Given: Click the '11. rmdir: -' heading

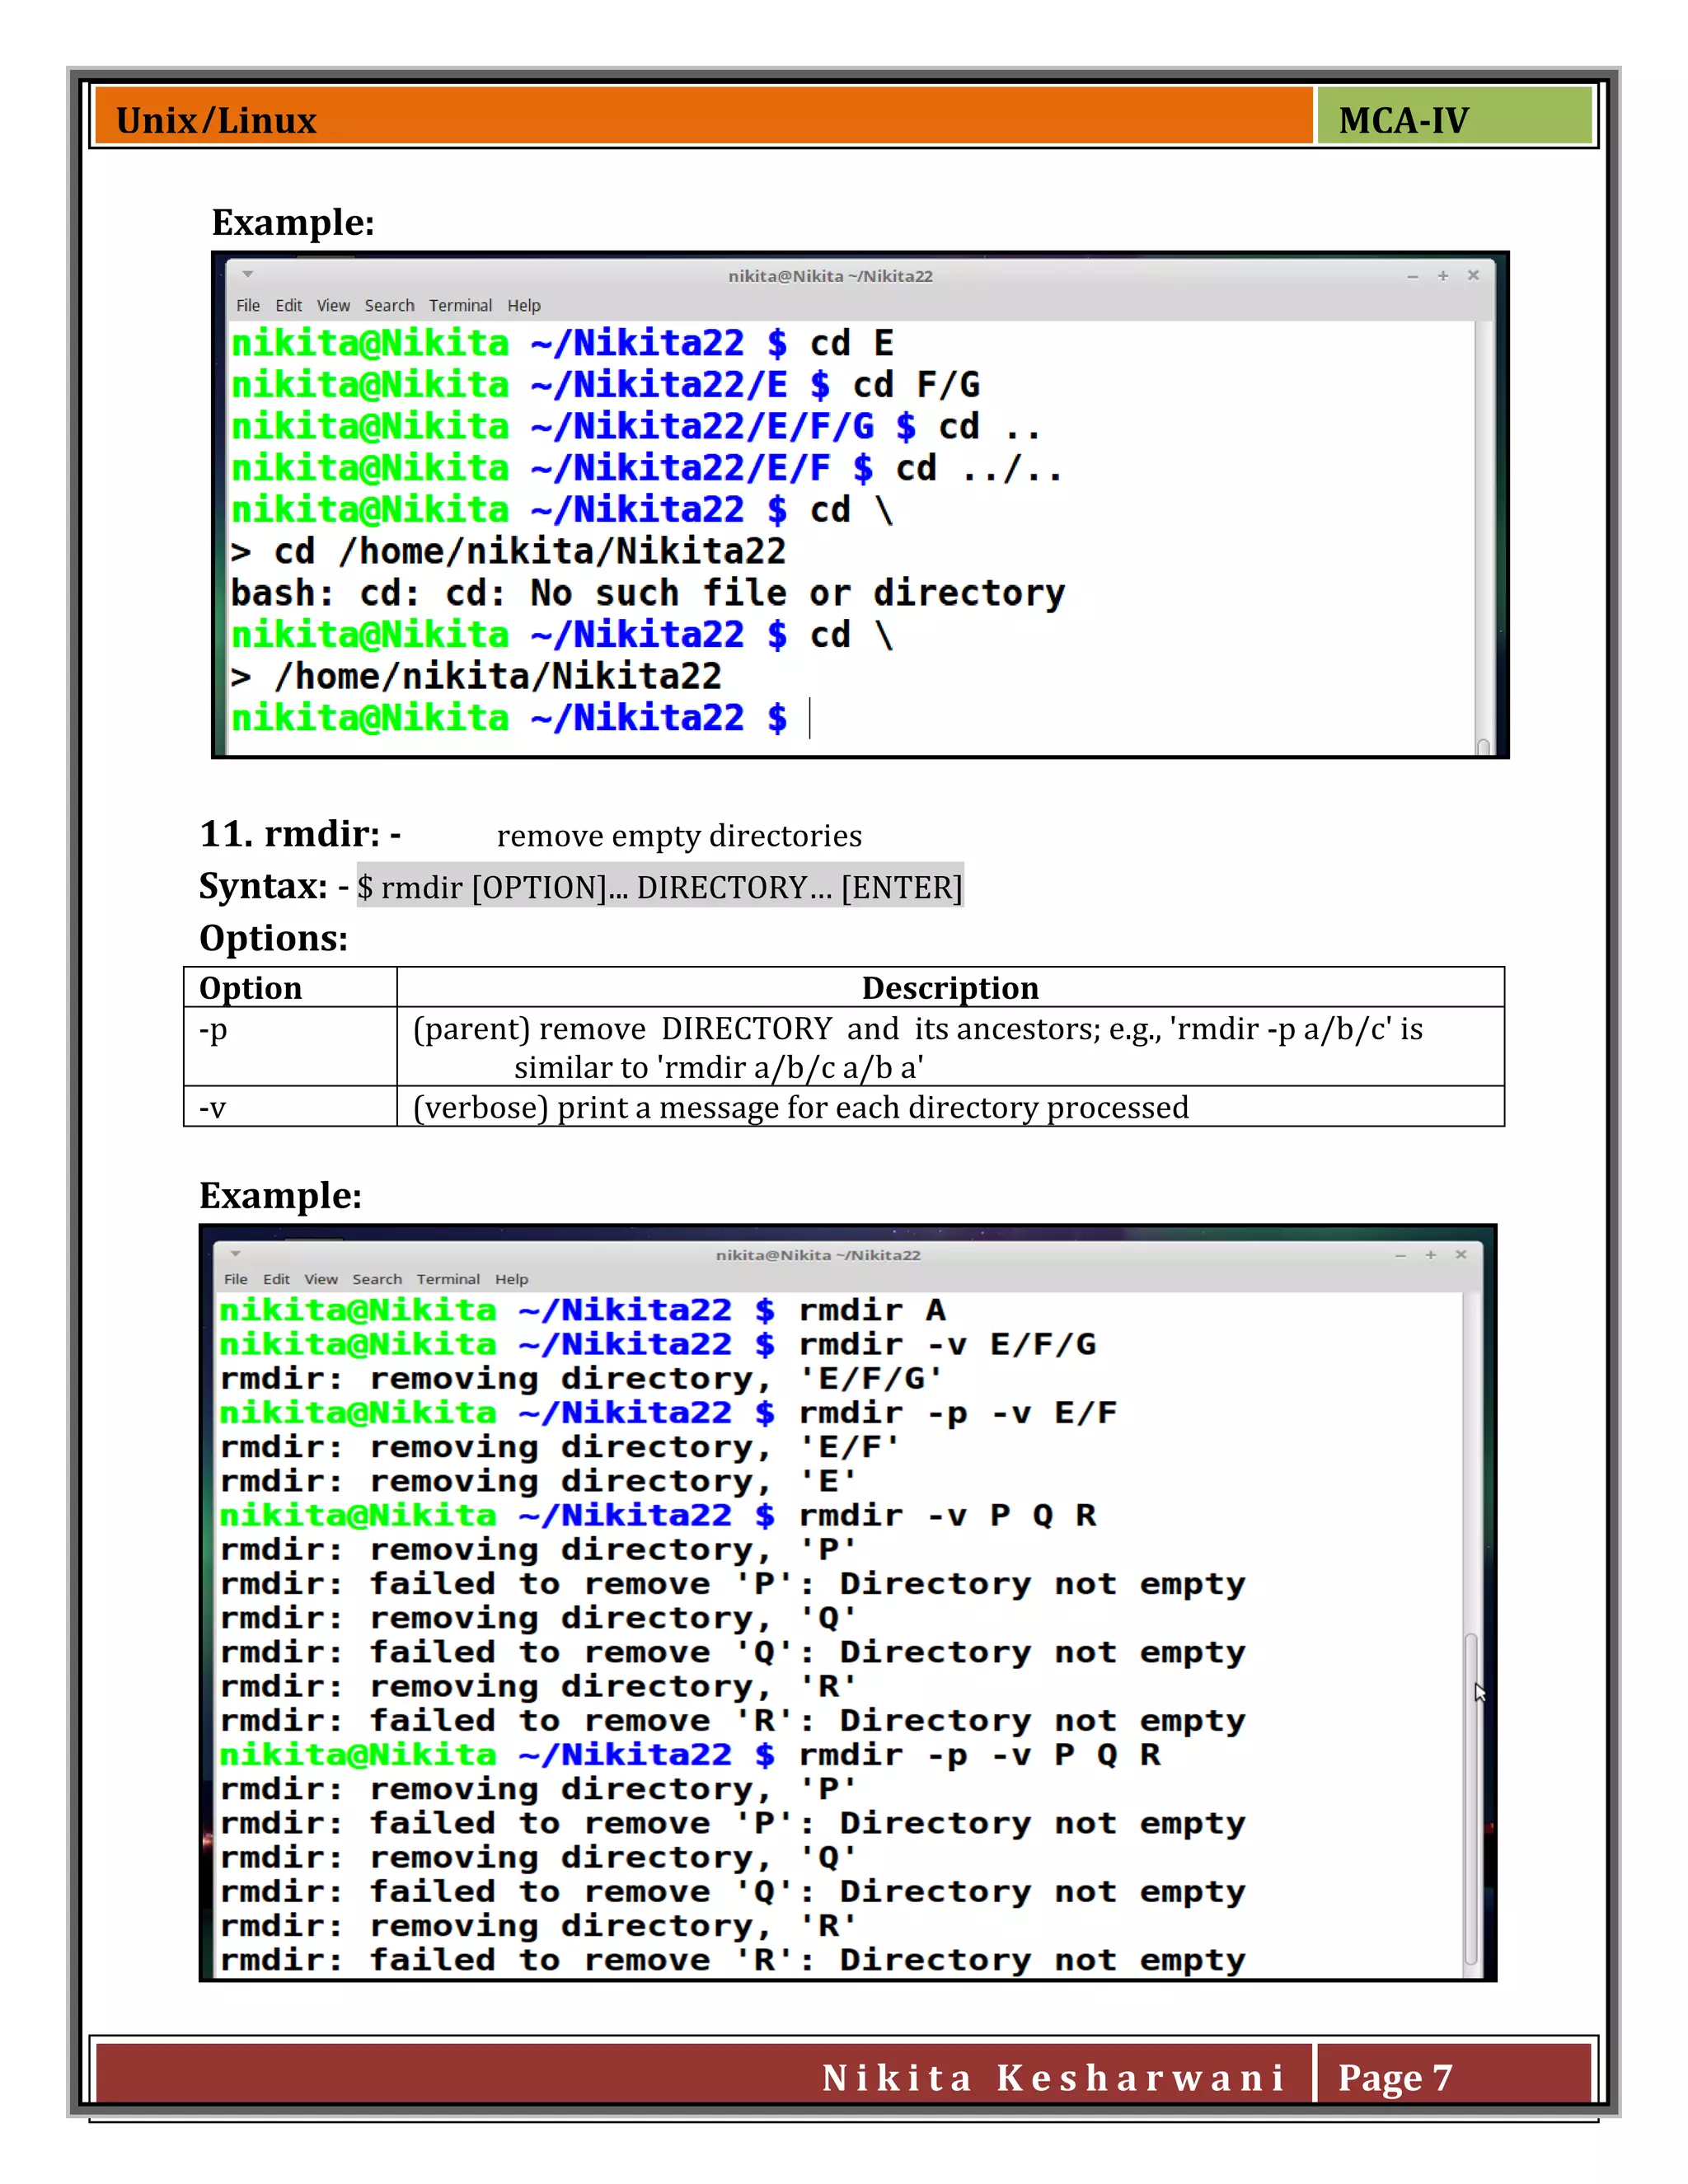Looking at the screenshot, I should 300,834.
